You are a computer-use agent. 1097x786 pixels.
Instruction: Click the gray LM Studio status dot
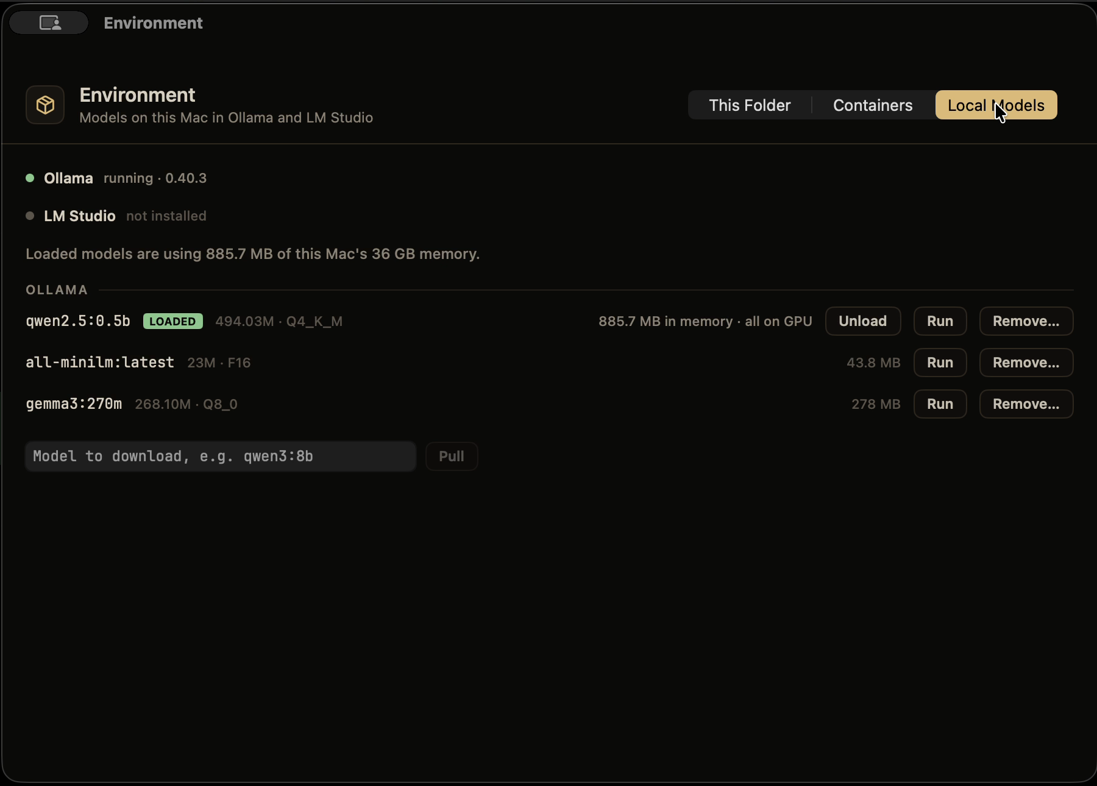click(30, 216)
